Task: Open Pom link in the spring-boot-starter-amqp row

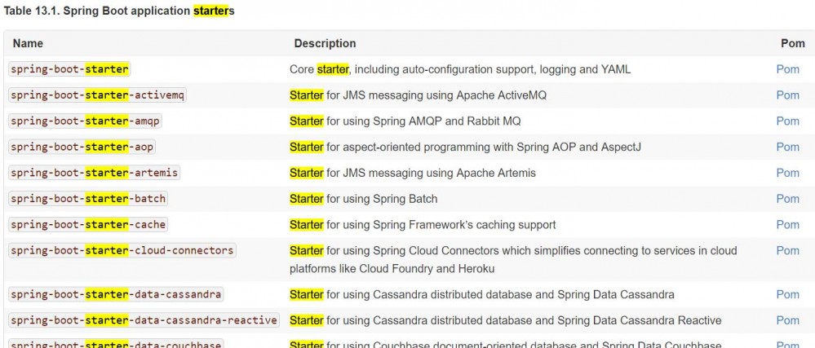Action: tap(787, 121)
